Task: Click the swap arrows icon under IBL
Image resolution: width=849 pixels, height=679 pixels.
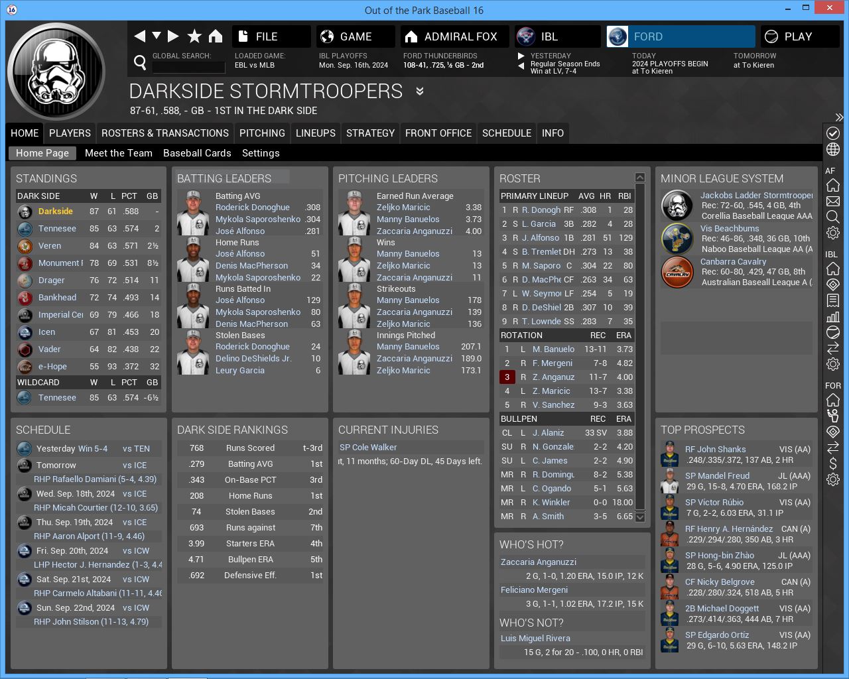Action: click(833, 348)
